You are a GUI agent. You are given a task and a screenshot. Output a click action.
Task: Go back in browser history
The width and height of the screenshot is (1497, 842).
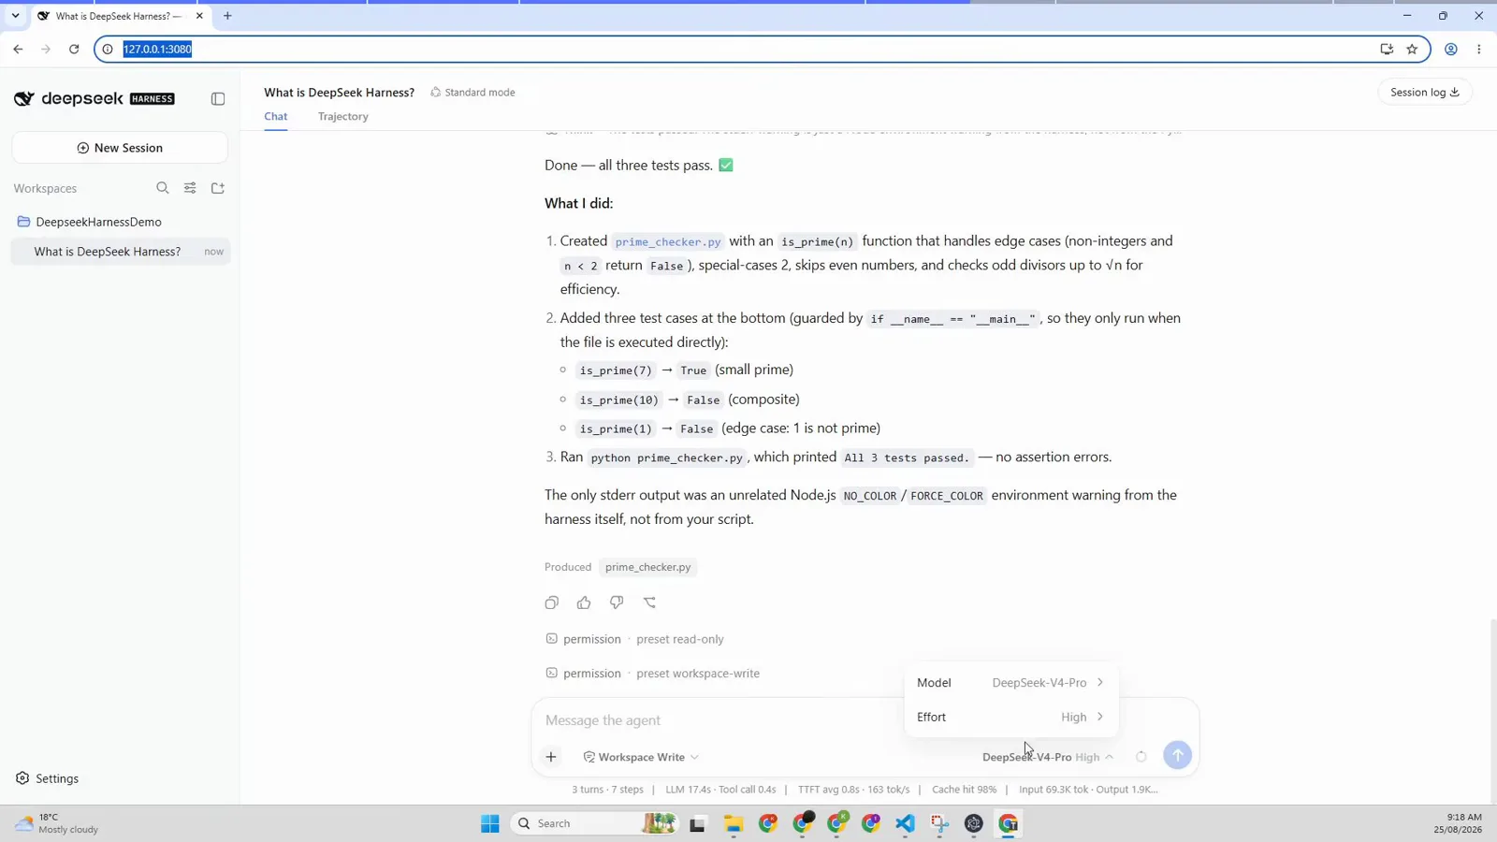[x=18, y=49]
